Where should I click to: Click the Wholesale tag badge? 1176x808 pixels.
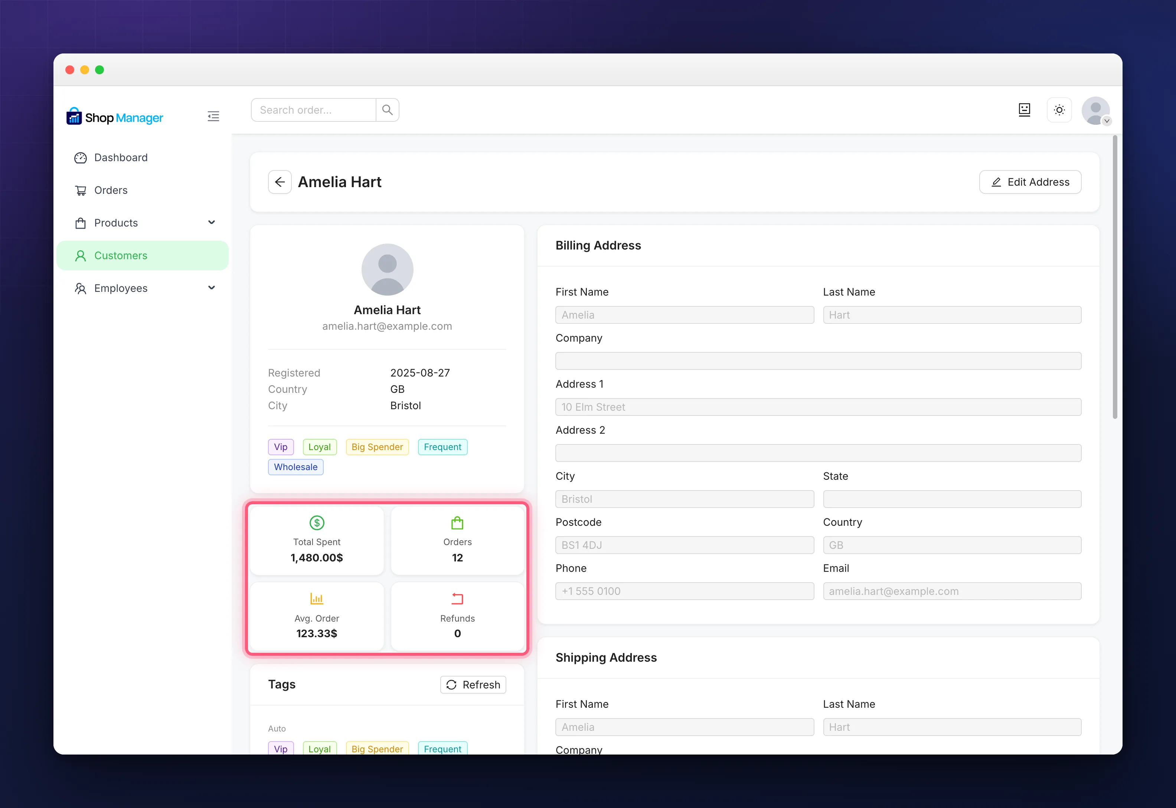click(x=295, y=467)
